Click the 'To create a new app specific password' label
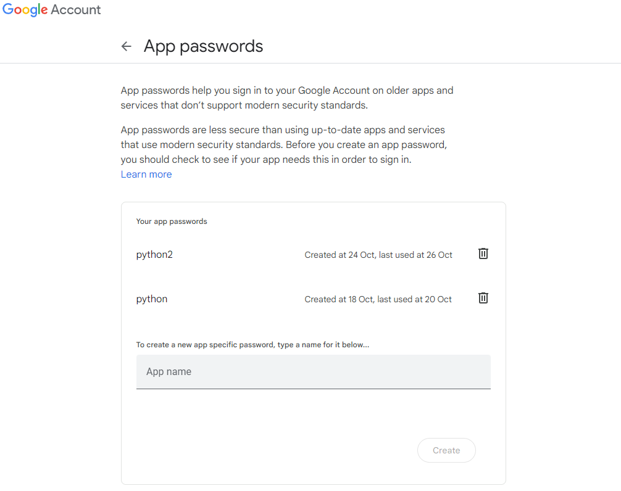This screenshot has width=621, height=491. [252, 345]
